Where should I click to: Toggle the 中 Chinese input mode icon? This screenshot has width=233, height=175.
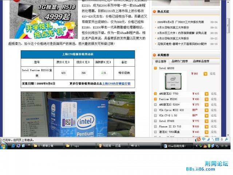(x=204, y=139)
